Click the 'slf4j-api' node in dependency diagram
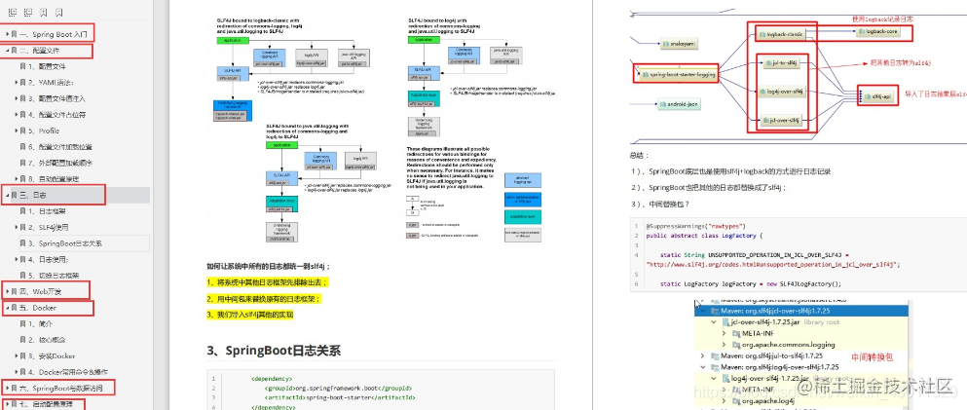Image resolution: width=967 pixels, height=410 pixels. pyautogui.click(x=877, y=96)
